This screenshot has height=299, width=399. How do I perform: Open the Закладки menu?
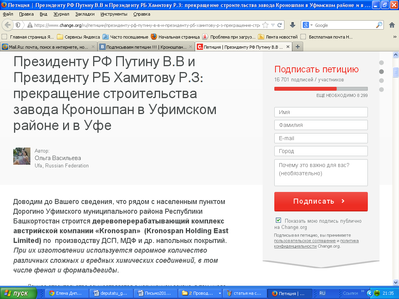pyautogui.click(x=85, y=14)
